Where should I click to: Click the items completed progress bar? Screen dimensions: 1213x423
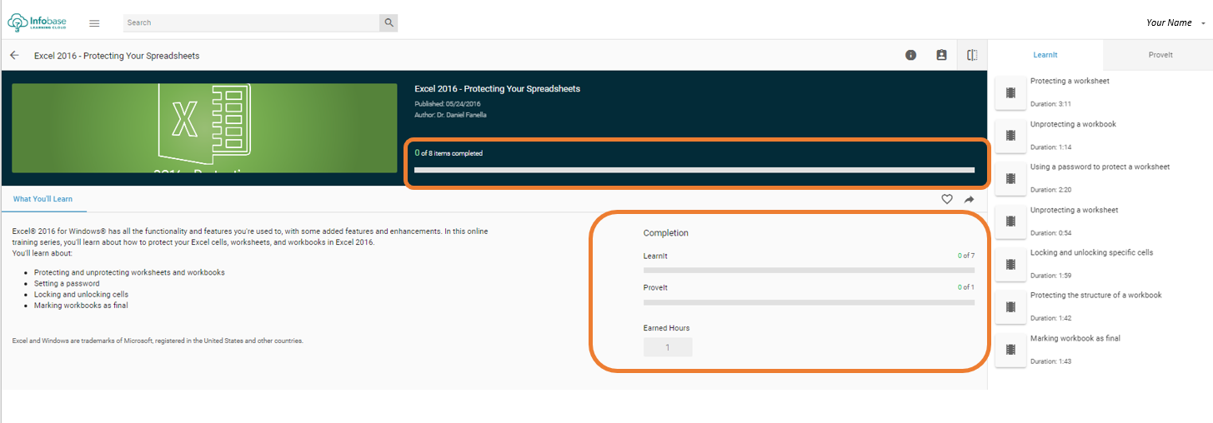point(694,170)
